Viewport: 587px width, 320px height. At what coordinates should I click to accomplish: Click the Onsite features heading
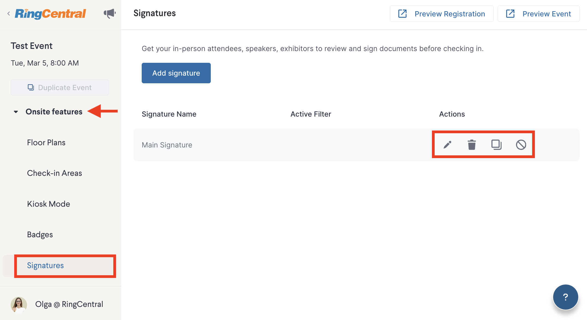tap(54, 112)
